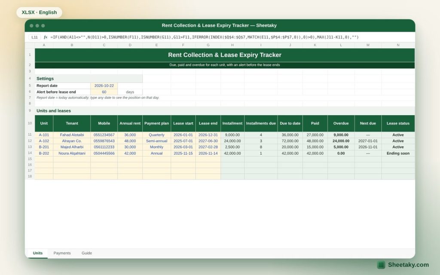Click the Mobile column header cell

(104, 123)
